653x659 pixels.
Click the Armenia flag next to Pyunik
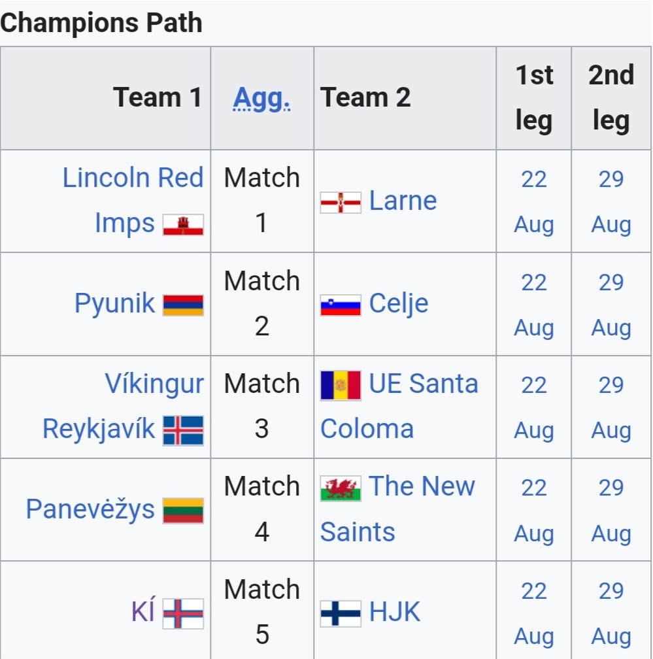coord(183,305)
